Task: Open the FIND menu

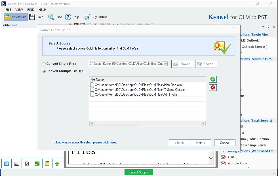Action: tap(31, 10)
